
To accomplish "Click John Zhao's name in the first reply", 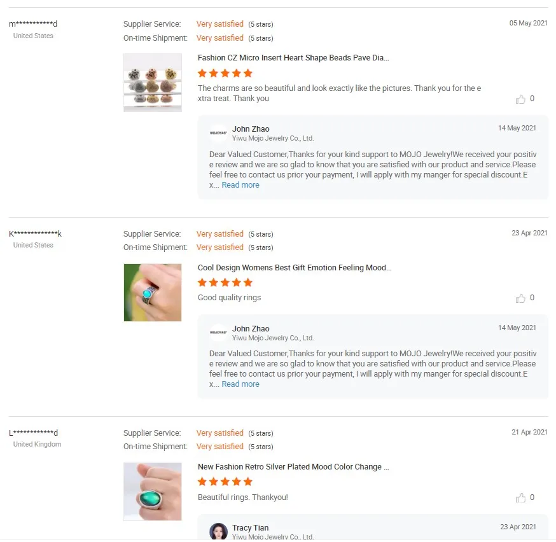I will pyautogui.click(x=251, y=129).
